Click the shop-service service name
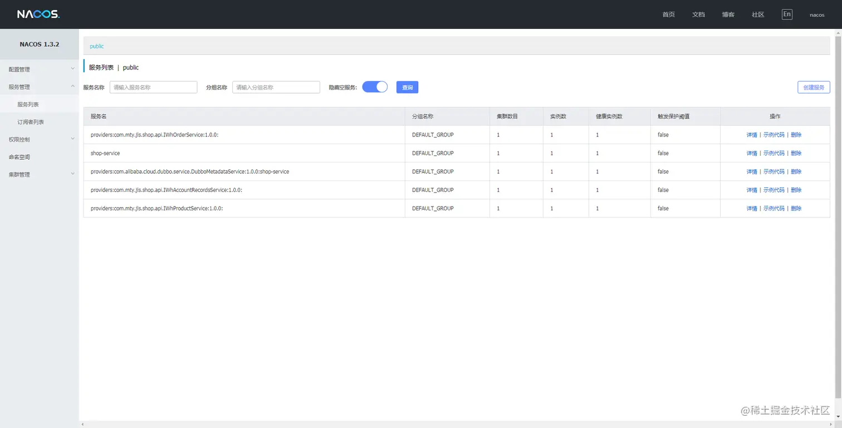The height and width of the screenshot is (428, 842). [x=105, y=153]
